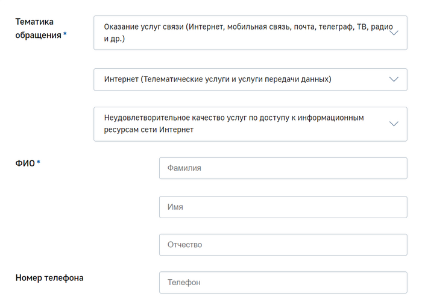Click the 'ФИО' field label
Image resolution: width=422 pixels, height=299 pixels.
(25, 163)
